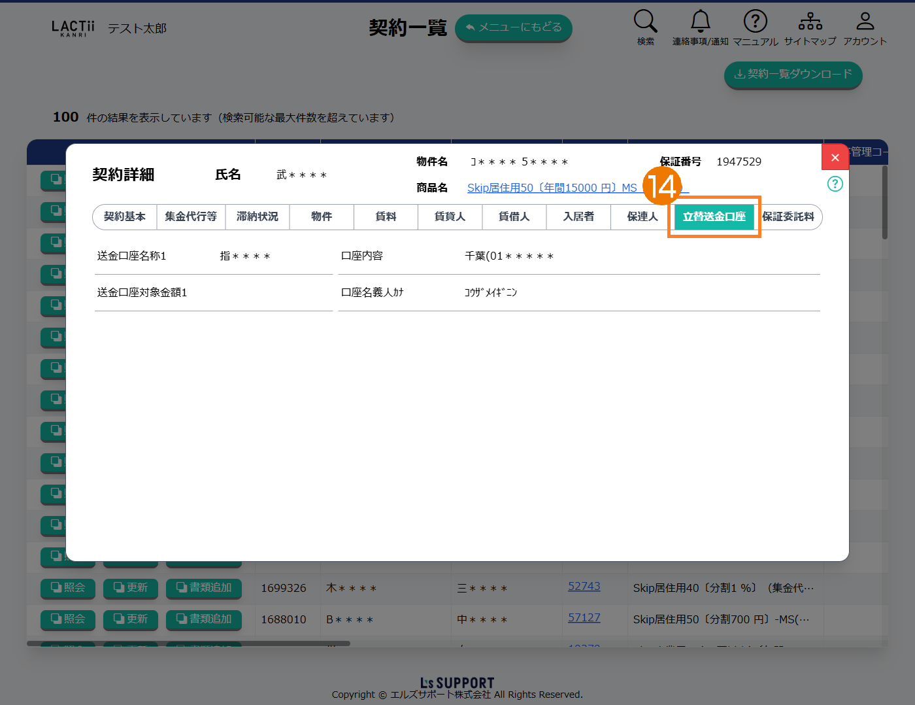Open the sitemap icon
Viewport: 915px width, 705px height.
(810, 22)
